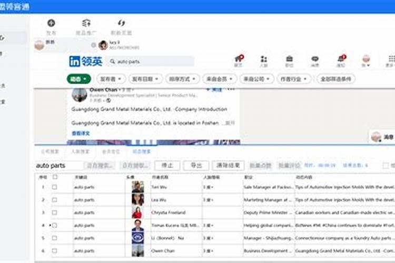395x263 pixels.
Task: Click Lea Wu's avatar in results row 2
Action: 138,200
